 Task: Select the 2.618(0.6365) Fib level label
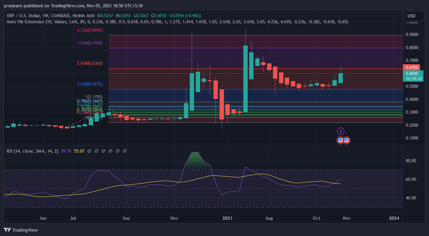[x=90, y=63]
